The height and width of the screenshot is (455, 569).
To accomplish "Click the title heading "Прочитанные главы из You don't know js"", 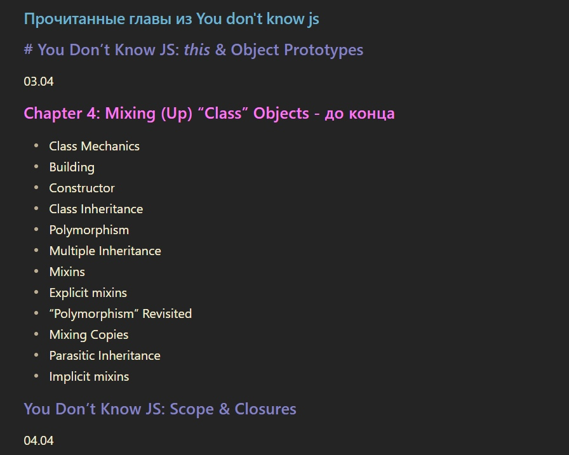I will 171,19.
